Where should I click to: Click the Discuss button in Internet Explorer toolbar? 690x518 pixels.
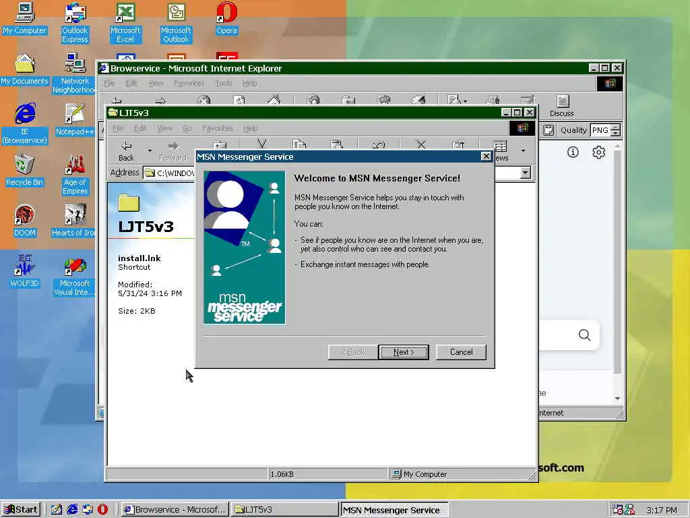(562, 106)
